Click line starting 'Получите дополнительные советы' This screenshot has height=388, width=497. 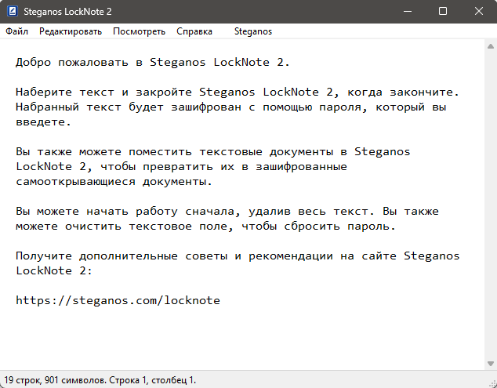[x=238, y=256]
